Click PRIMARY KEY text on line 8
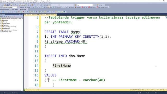 coord(70,37)
